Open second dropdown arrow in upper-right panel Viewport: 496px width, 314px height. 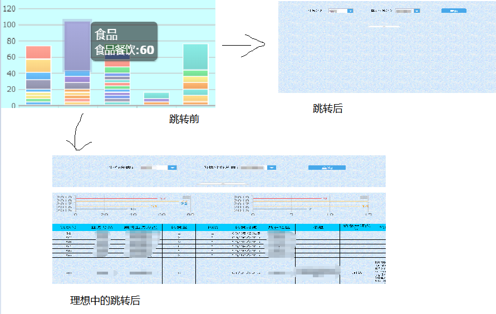(x=417, y=11)
